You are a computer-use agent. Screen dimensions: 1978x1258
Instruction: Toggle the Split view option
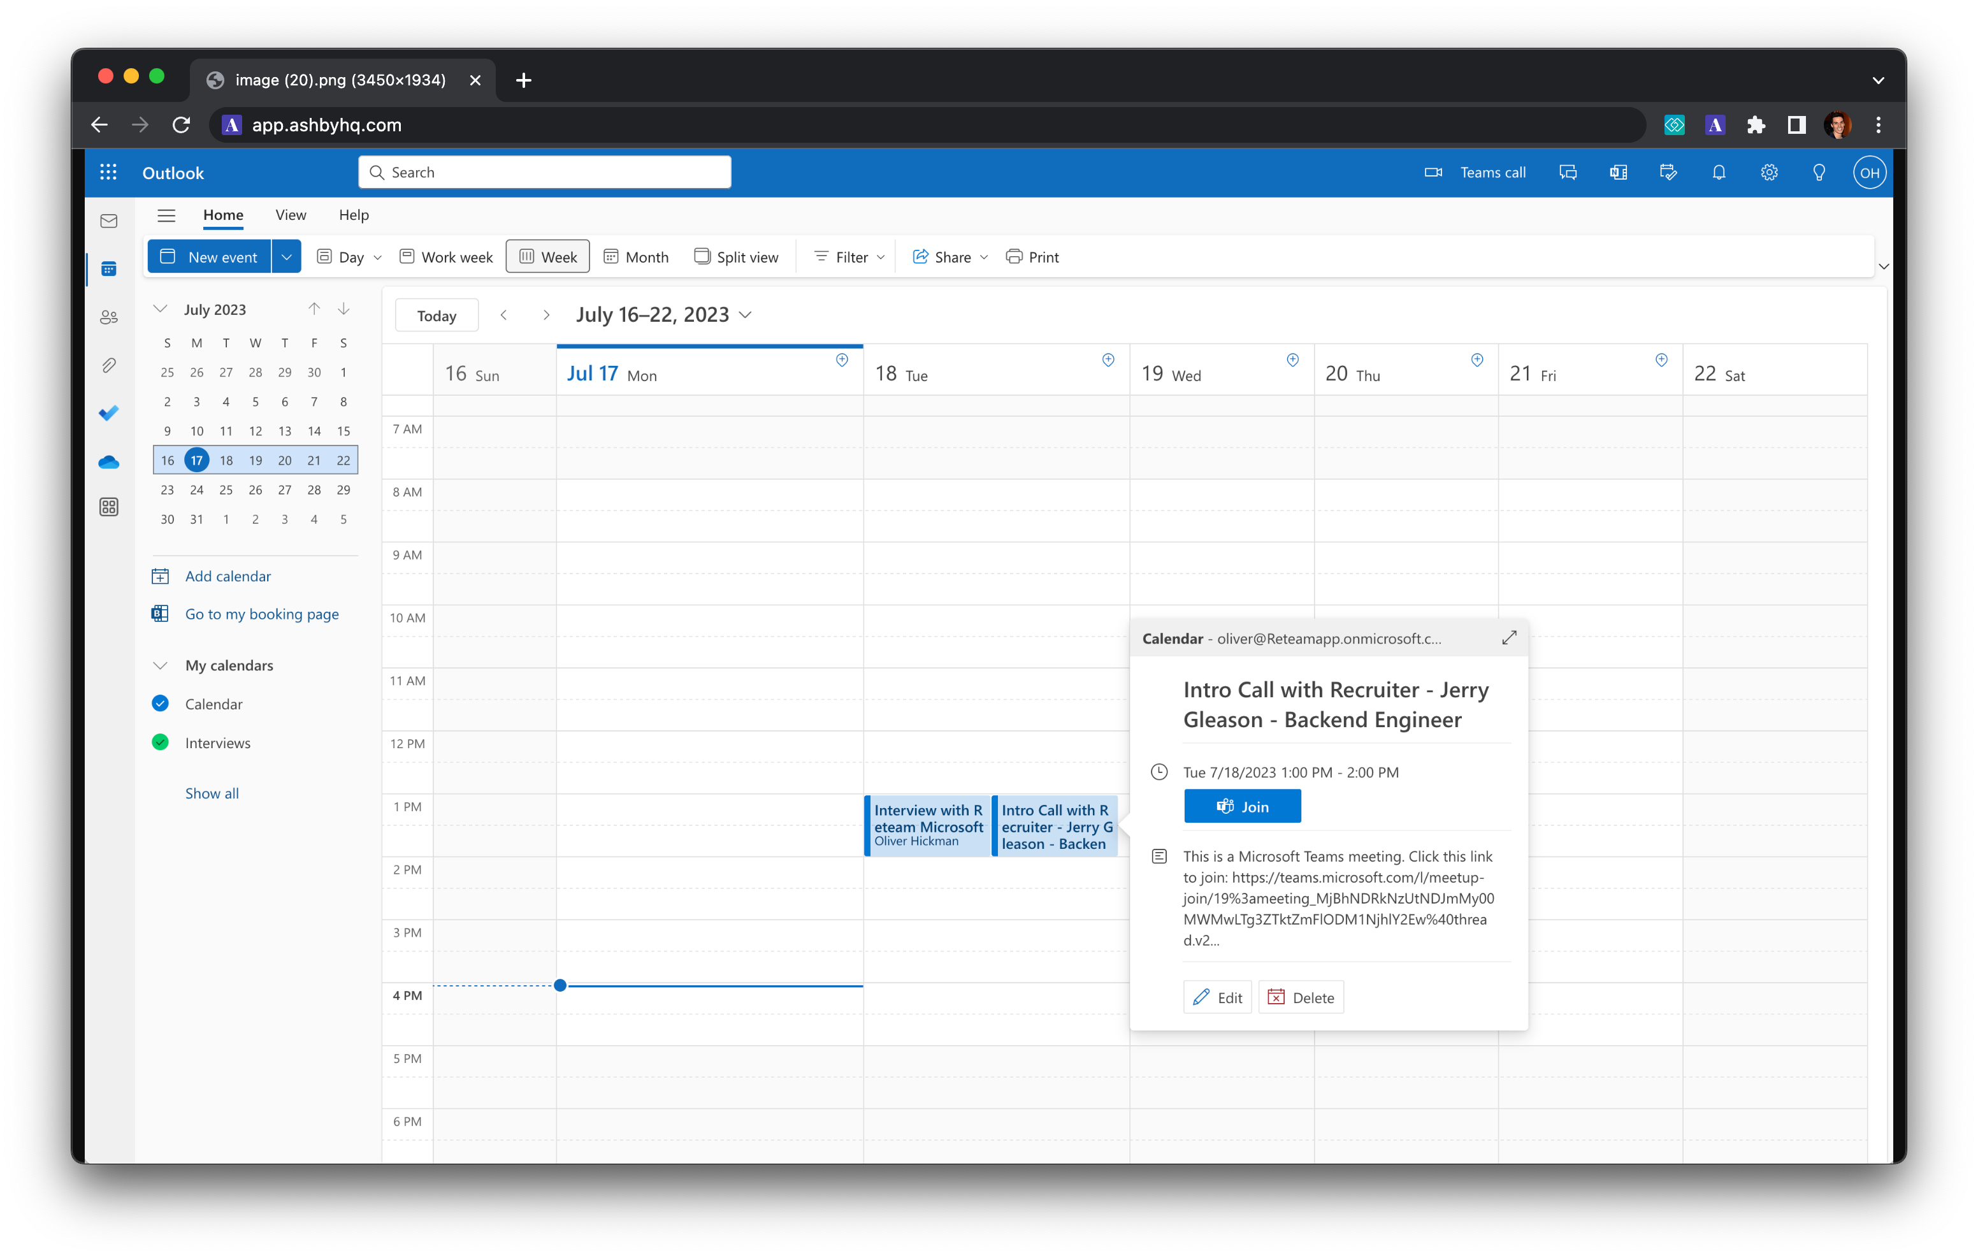pyautogui.click(x=736, y=257)
